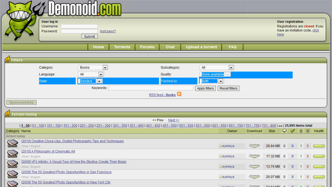332x187 pixels.
Task: Open the VFX Artistry torrent link
Action: (x=74, y=161)
